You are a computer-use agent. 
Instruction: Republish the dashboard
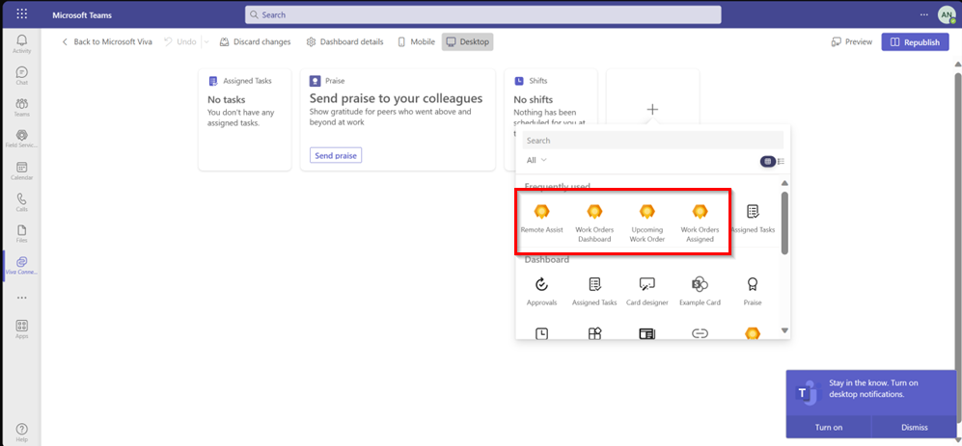pos(915,42)
